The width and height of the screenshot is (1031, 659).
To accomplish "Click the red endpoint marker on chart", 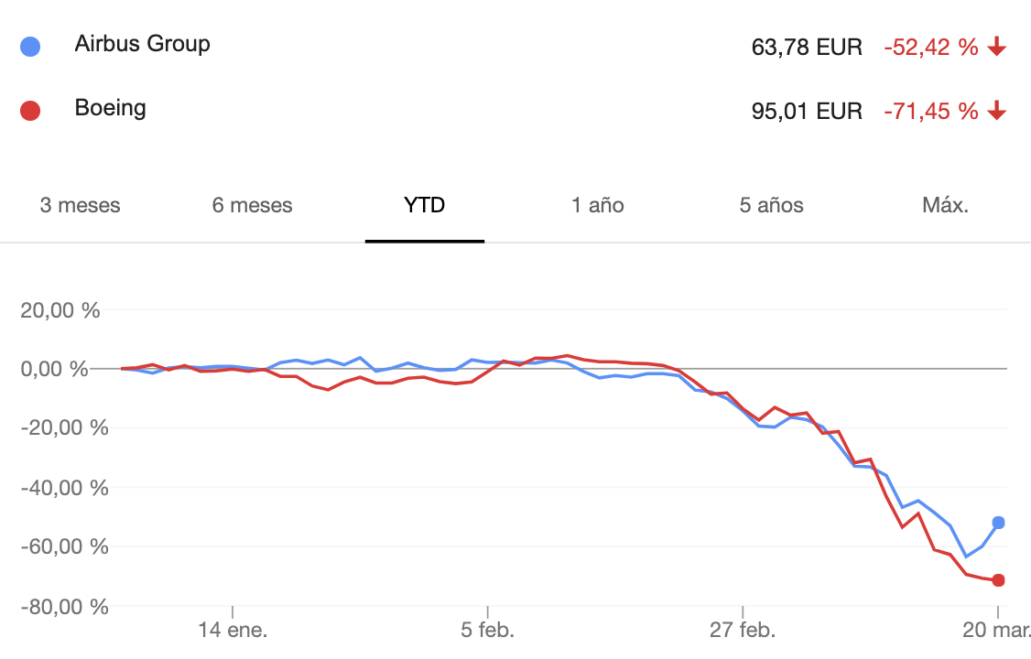I will click(x=998, y=580).
